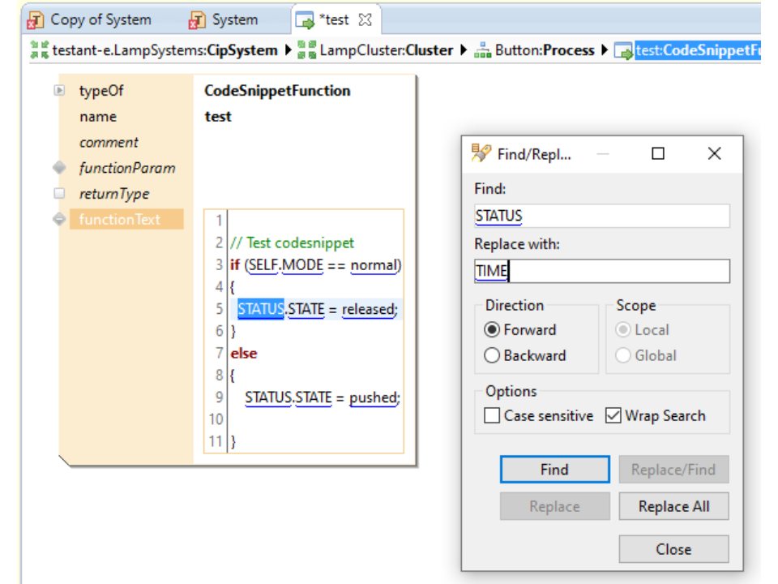Screen dimensions: 778x584
Task: Select the Backward direction radio button
Action: pyautogui.click(x=492, y=355)
